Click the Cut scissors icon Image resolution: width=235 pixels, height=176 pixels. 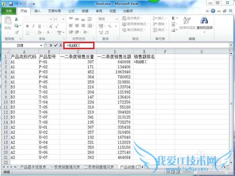coord(16,19)
